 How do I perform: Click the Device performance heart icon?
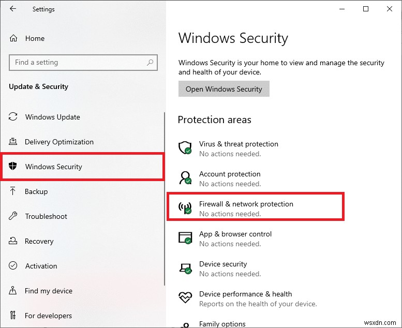tap(185, 299)
